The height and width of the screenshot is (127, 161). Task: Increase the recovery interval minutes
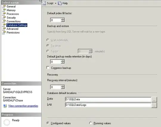tap(63, 86)
